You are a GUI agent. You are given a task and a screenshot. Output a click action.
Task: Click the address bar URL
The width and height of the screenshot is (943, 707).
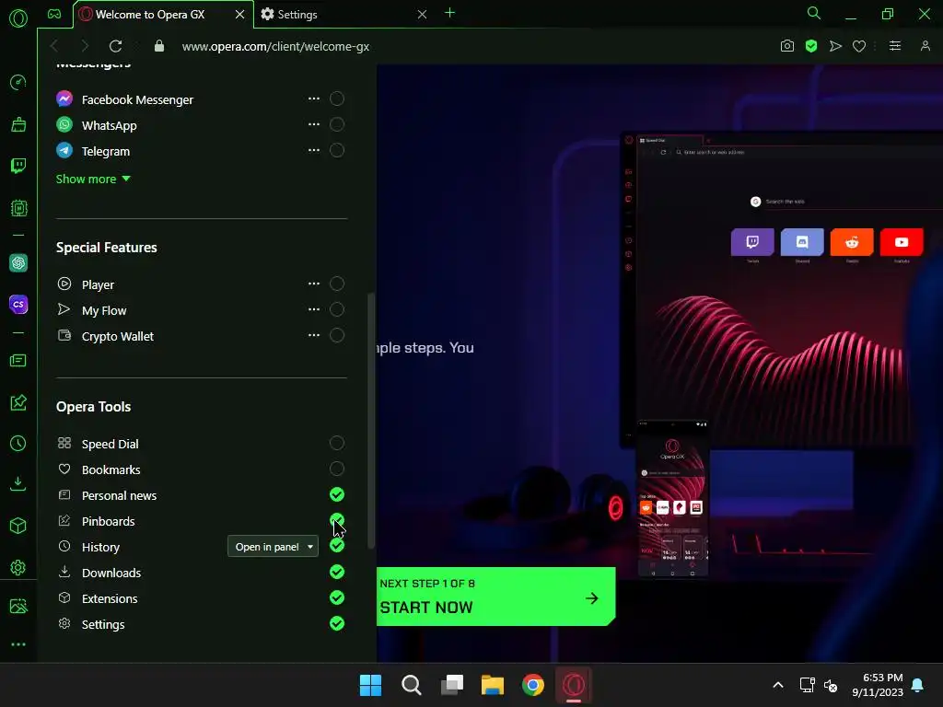coord(275,46)
